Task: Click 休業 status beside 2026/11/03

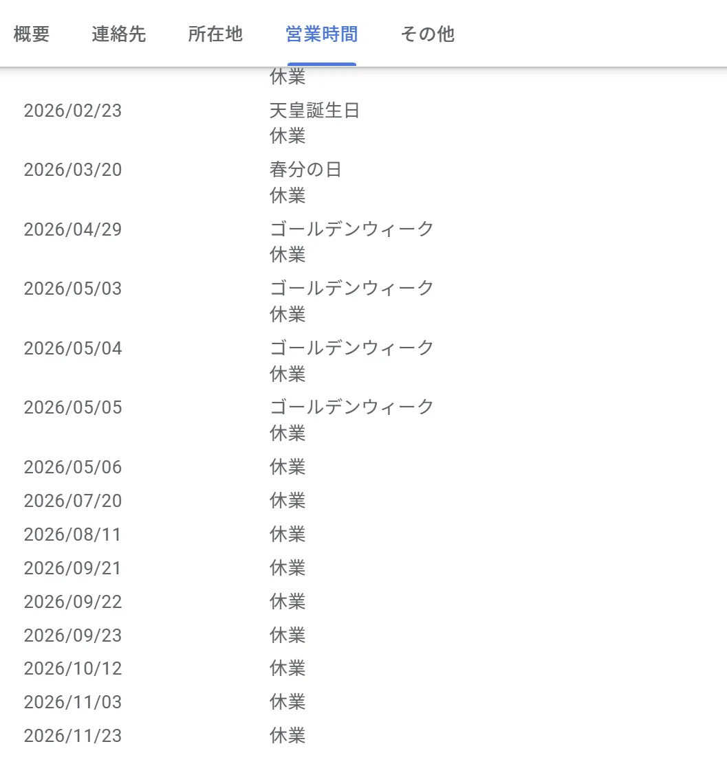Action: [x=287, y=702]
